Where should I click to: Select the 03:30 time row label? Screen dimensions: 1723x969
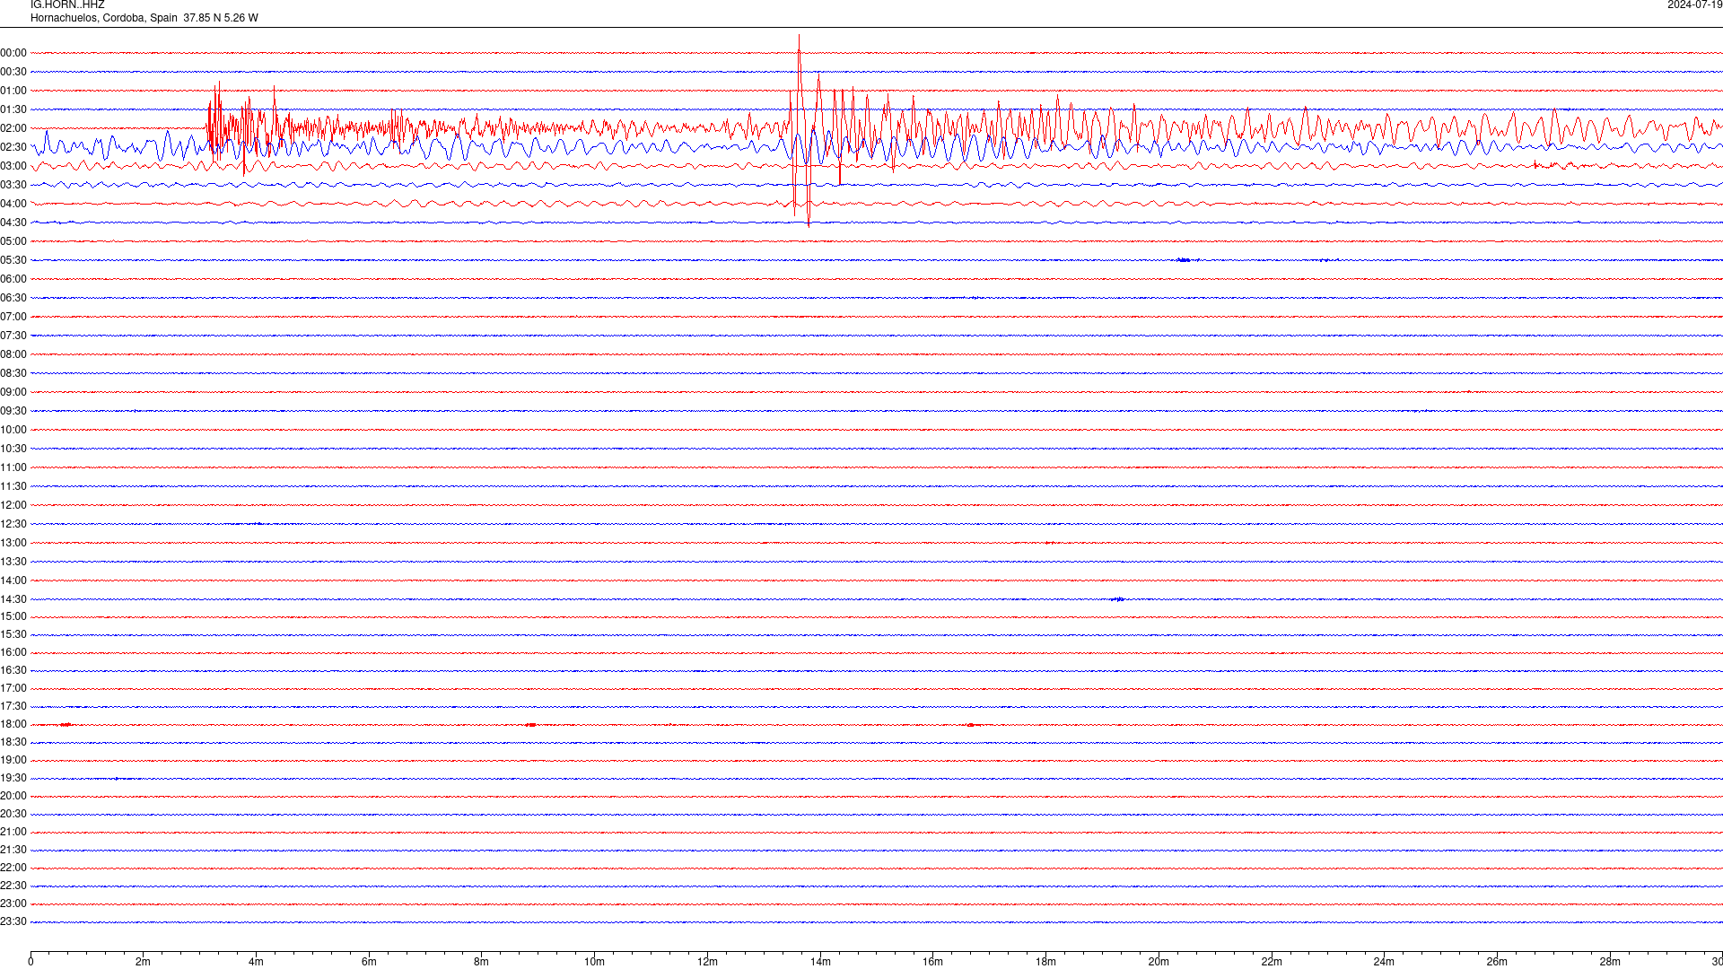(x=13, y=185)
